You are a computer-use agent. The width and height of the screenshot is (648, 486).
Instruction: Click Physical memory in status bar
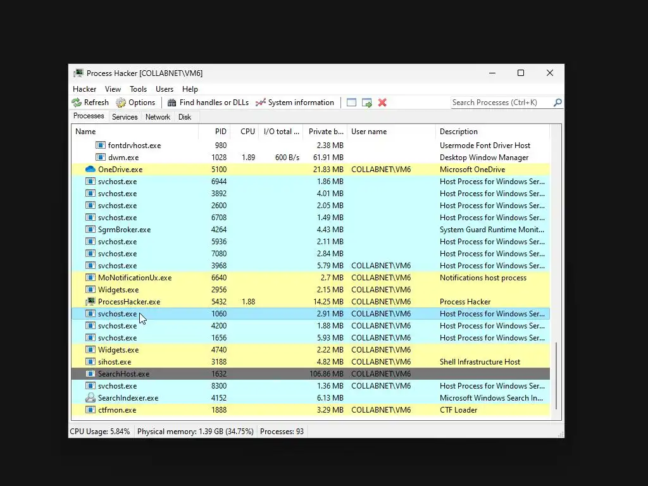tap(195, 432)
